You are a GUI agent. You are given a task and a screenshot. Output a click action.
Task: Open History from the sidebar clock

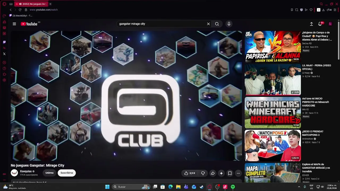(4, 68)
